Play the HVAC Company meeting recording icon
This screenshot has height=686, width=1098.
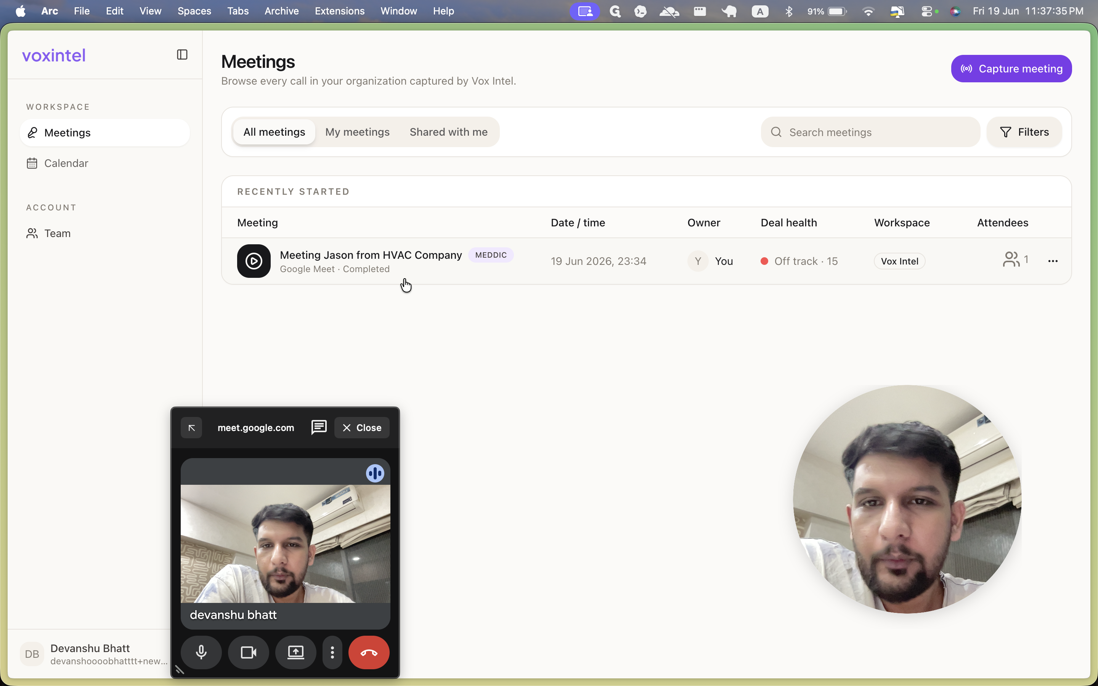click(254, 261)
